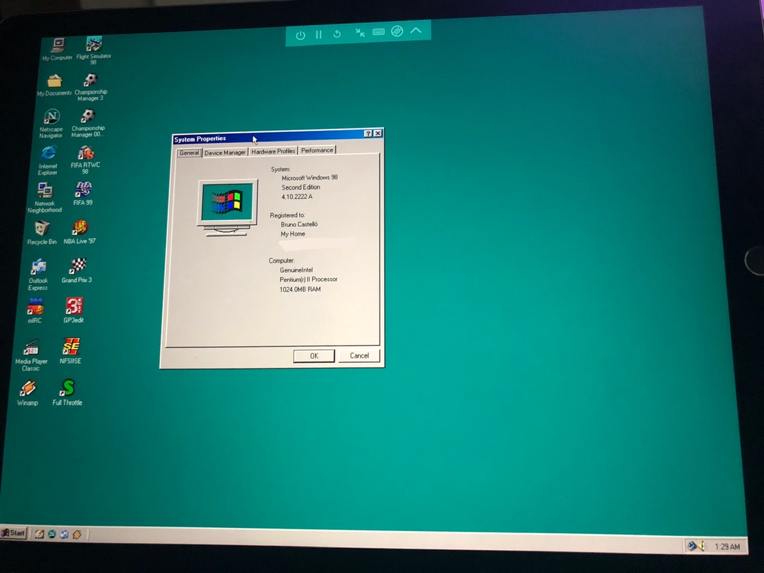Screen dimensions: 764x573
Task: Launch Winamp from Quick Launch bar
Action: [x=76, y=535]
